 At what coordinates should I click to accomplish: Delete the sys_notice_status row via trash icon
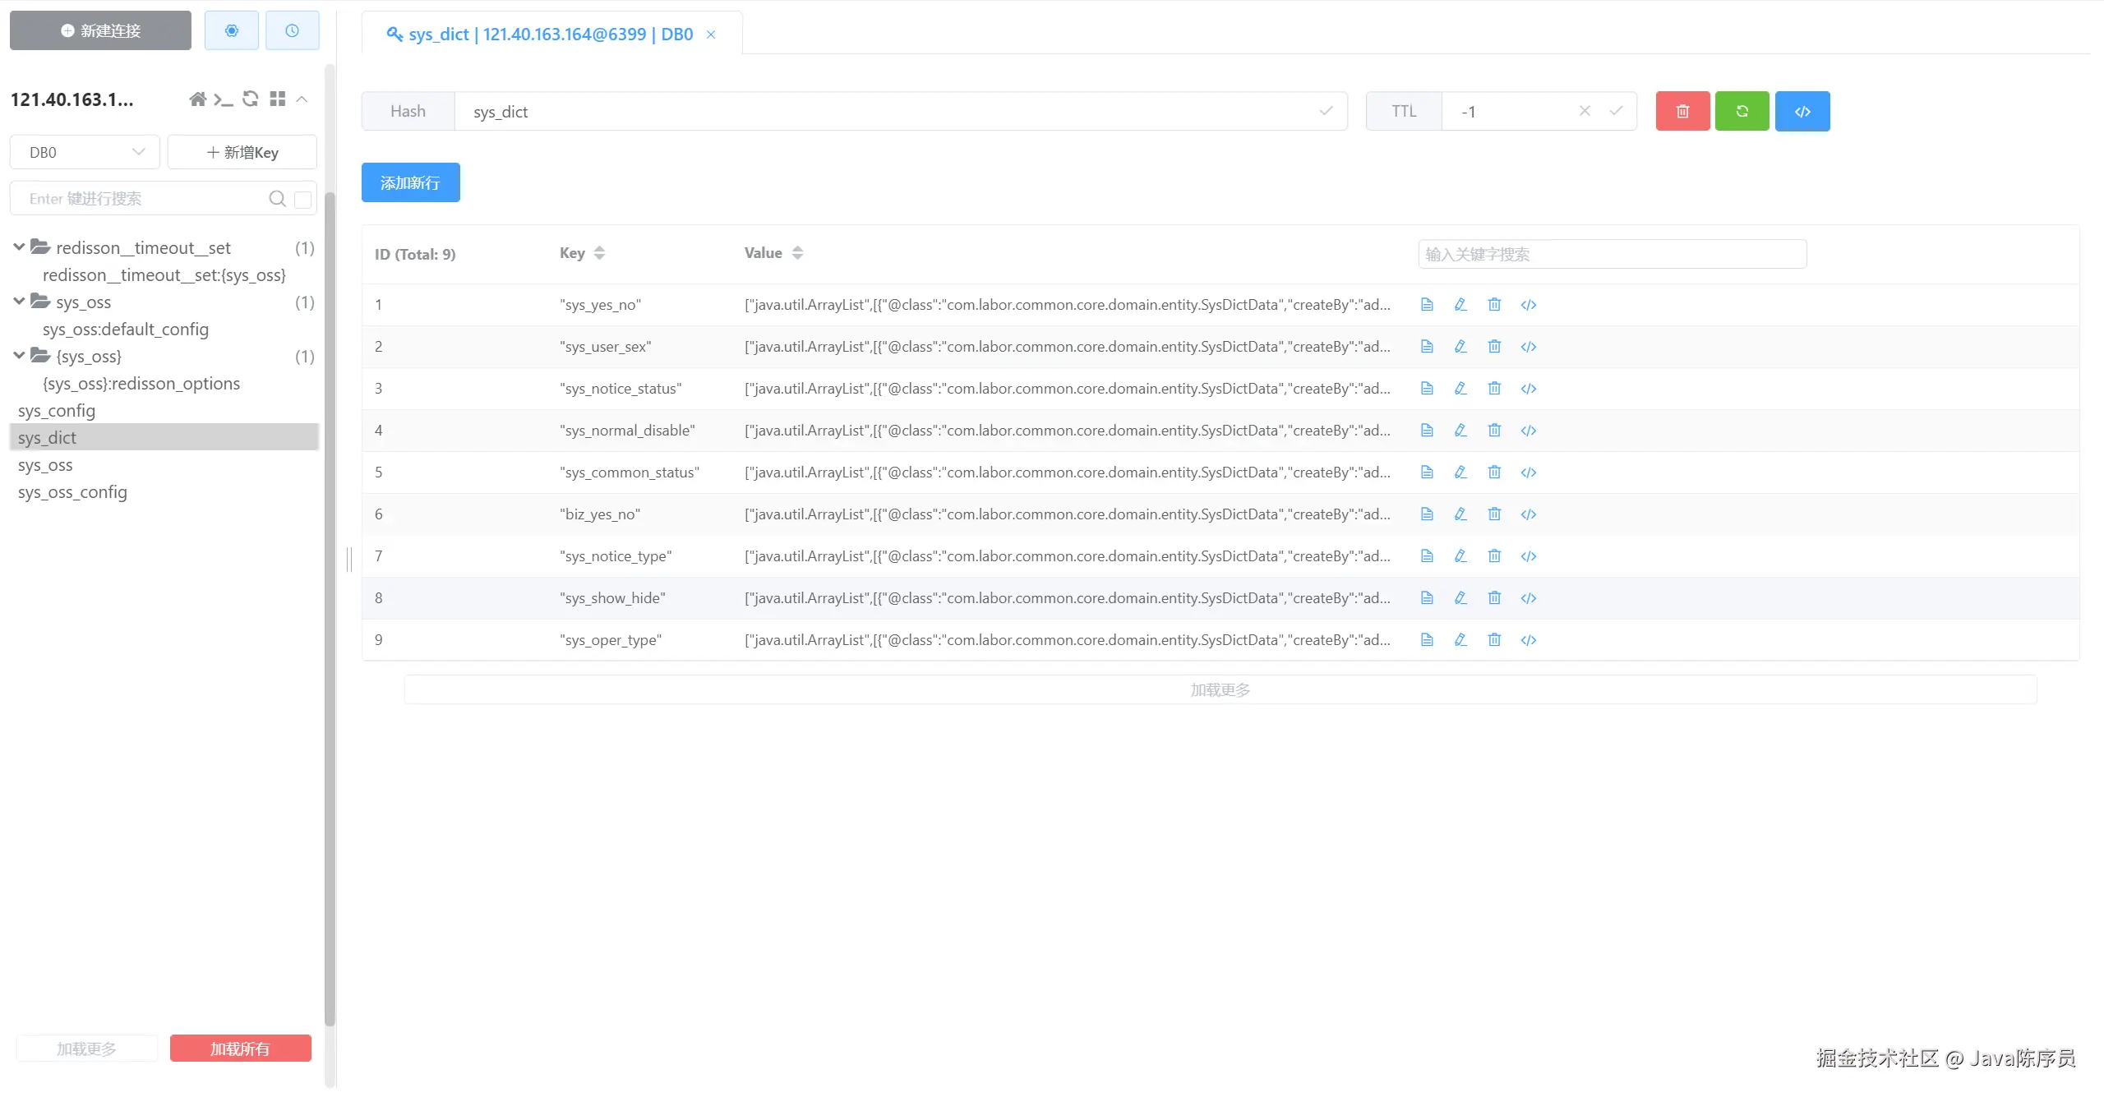click(x=1494, y=389)
